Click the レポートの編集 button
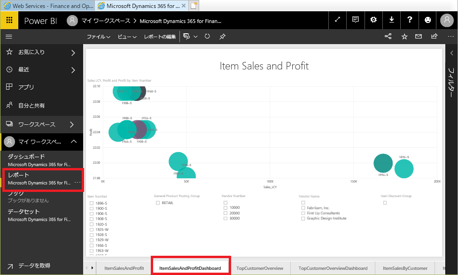 tap(160, 37)
